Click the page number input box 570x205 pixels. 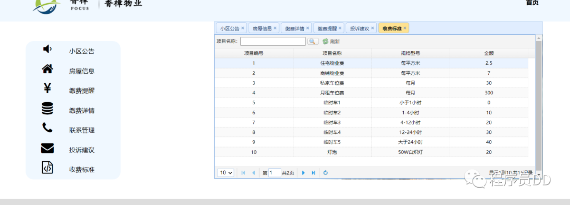tap(274, 173)
